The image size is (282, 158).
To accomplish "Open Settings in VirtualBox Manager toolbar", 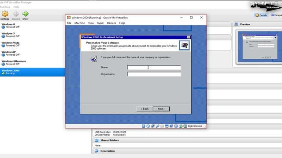I will click(x=5, y=15).
